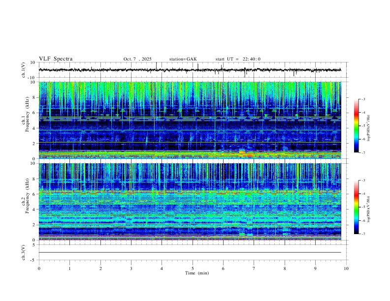Click the time axis tick label "4"
The image size is (390, 301).
(162, 269)
